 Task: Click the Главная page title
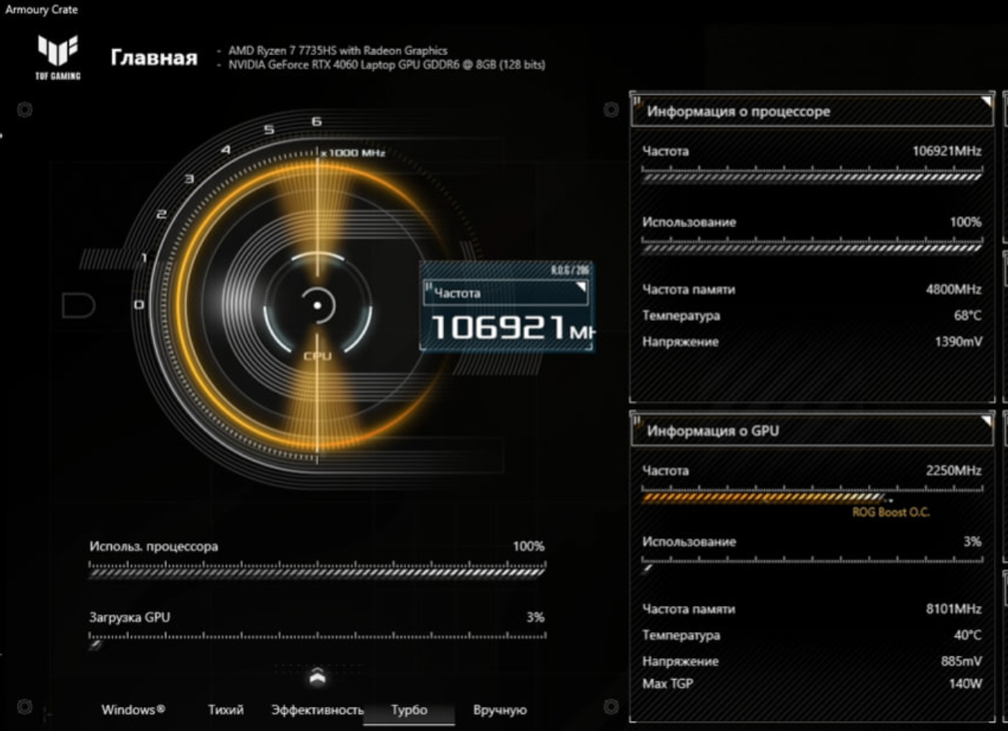pos(154,57)
